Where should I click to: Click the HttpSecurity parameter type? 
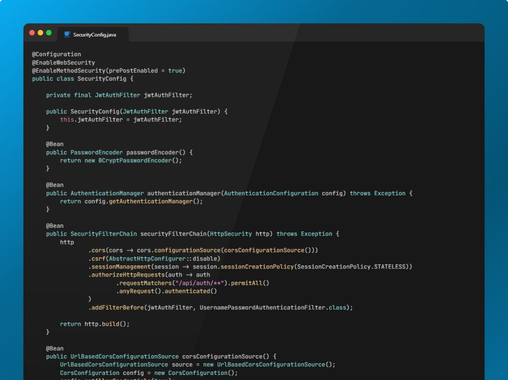(x=231, y=234)
